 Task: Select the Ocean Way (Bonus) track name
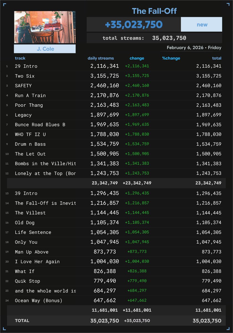(x=39, y=301)
